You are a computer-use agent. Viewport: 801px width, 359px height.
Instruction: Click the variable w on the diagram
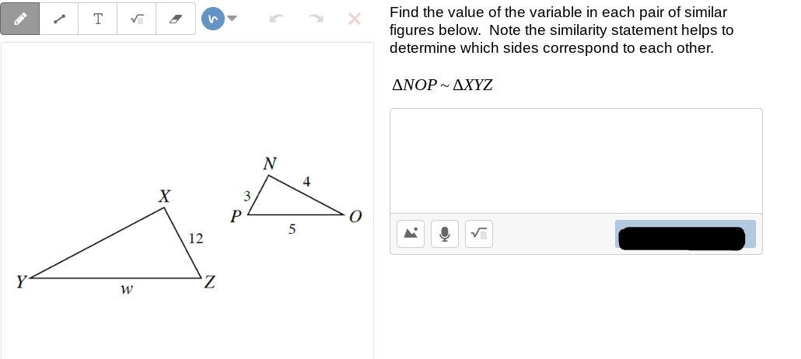[126, 290]
